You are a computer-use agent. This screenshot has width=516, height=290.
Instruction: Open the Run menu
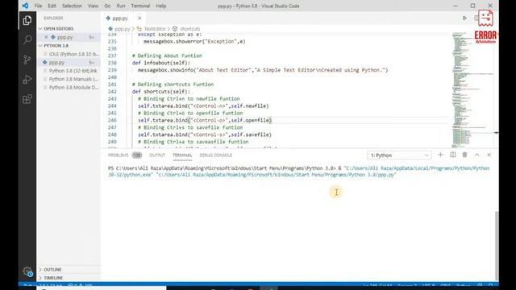(x=121, y=6)
